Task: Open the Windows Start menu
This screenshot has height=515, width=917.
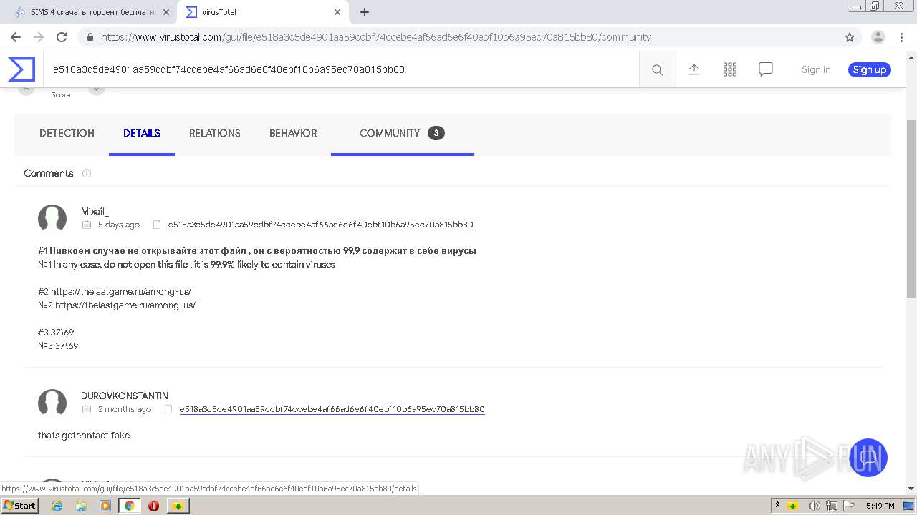Action: tap(20, 506)
